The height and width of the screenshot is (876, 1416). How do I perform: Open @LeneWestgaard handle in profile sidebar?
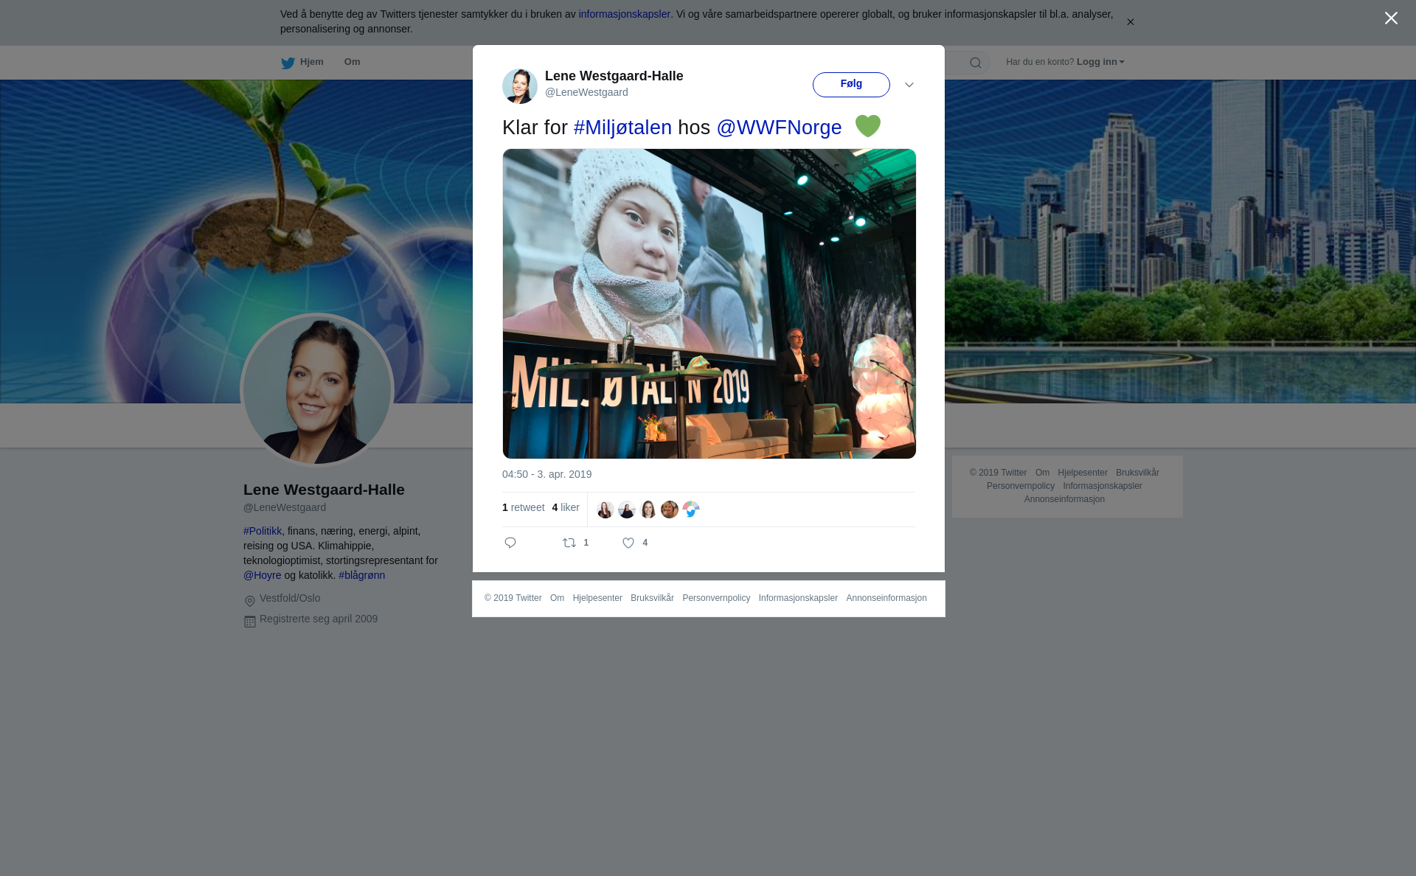[285, 507]
